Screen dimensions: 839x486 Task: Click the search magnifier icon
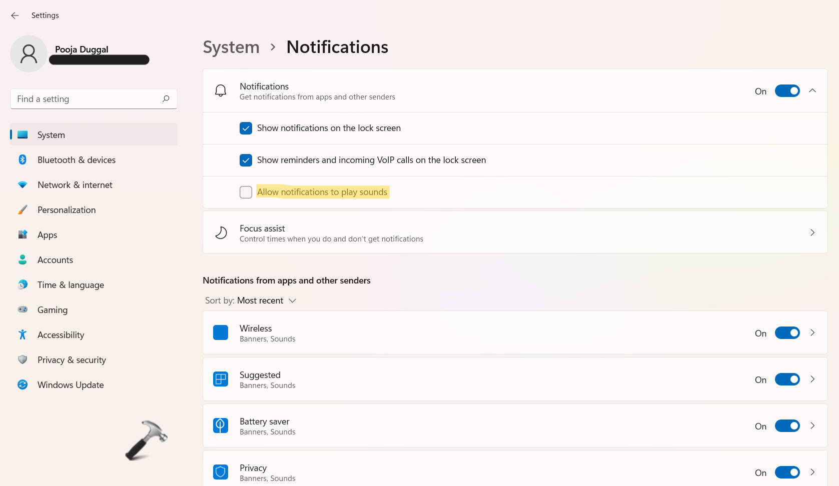pos(166,99)
